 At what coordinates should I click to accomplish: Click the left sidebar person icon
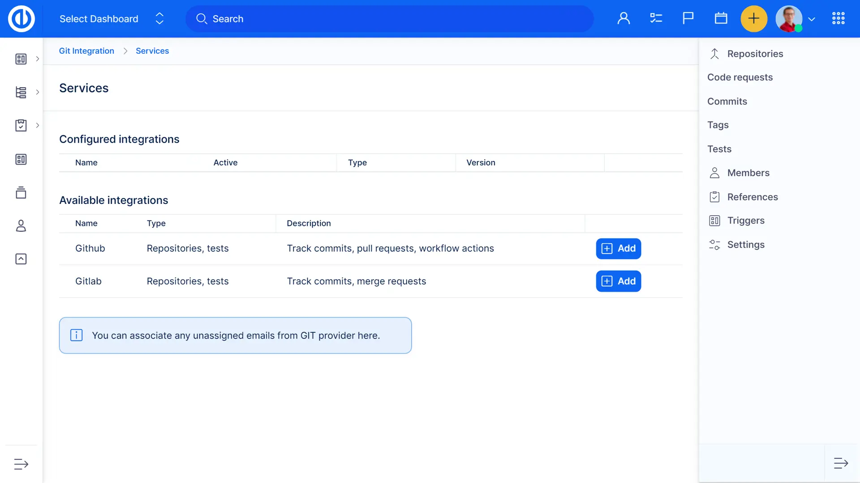click(21, 226)
